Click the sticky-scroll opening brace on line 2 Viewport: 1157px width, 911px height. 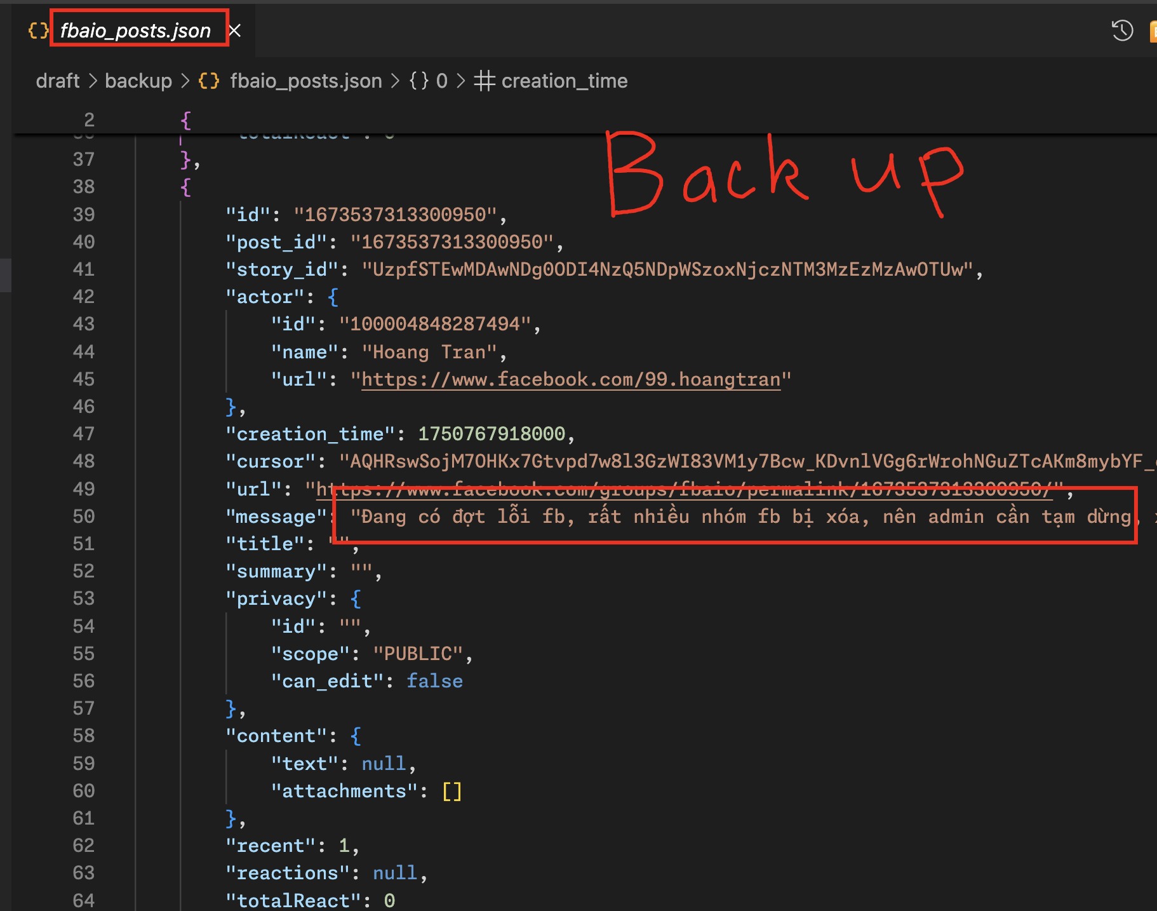[x=185, y=120]
